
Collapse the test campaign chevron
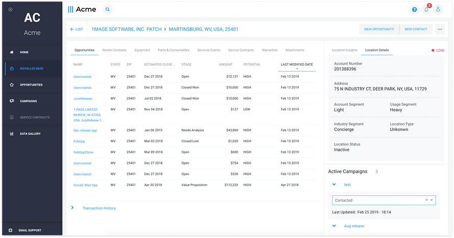click(334, 184)
